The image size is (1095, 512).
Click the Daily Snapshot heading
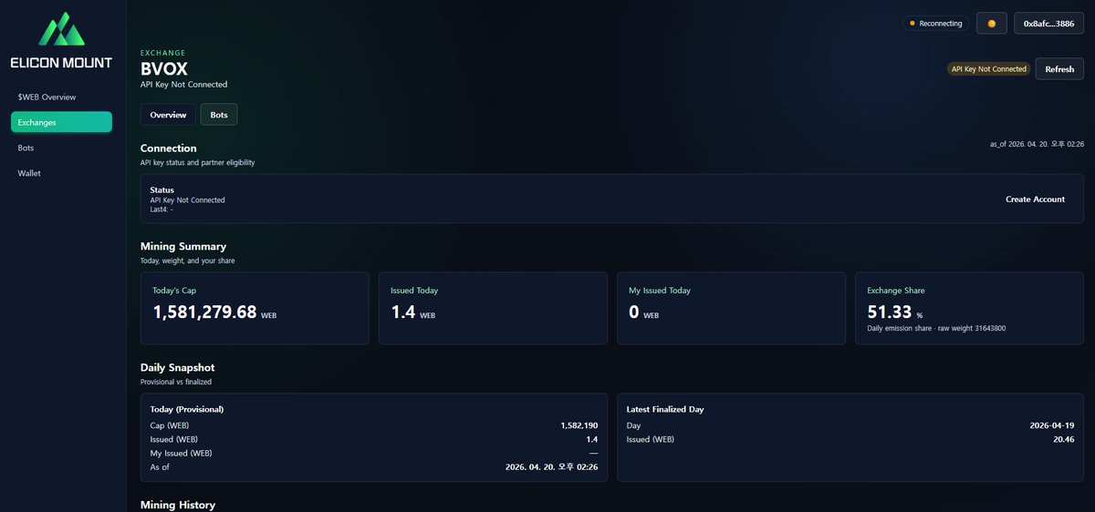178,367
